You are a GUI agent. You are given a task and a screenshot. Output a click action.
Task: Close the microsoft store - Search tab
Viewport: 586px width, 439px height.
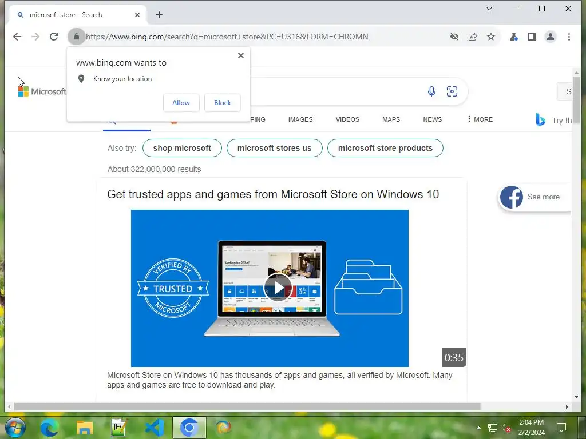click(x=137, y=15)
